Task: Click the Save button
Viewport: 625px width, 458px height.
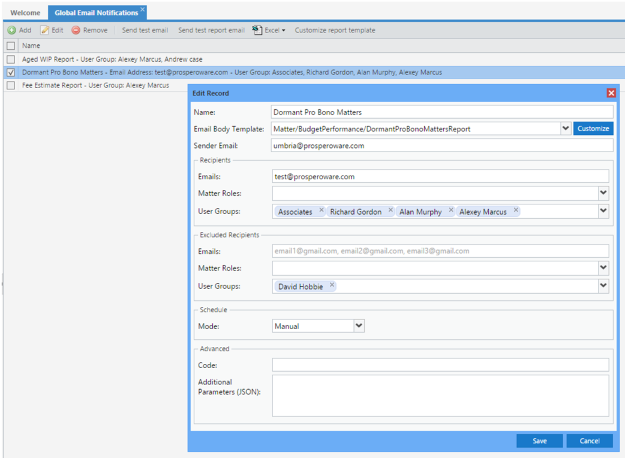Action: (539, 441)
